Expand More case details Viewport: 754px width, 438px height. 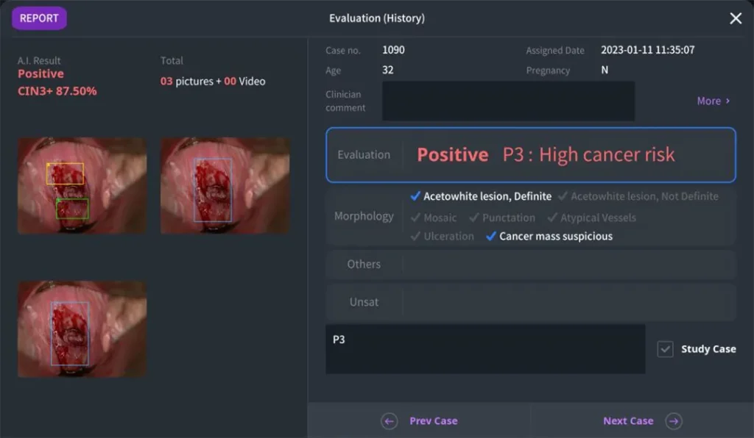(713, 101)
